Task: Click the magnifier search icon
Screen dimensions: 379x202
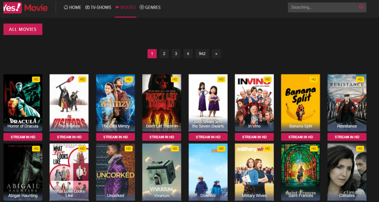Action: click(362, 7)
